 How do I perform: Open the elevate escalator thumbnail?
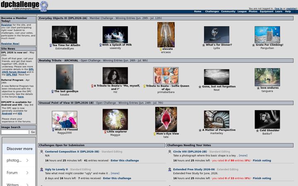pos(166,35)
